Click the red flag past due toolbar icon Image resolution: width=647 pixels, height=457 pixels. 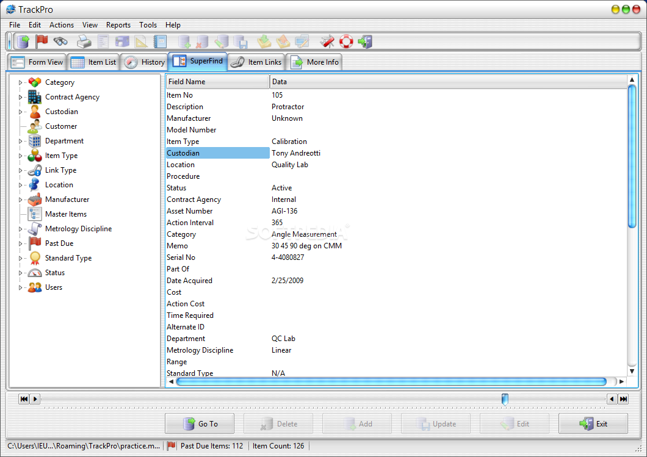[x=42, y=41]
